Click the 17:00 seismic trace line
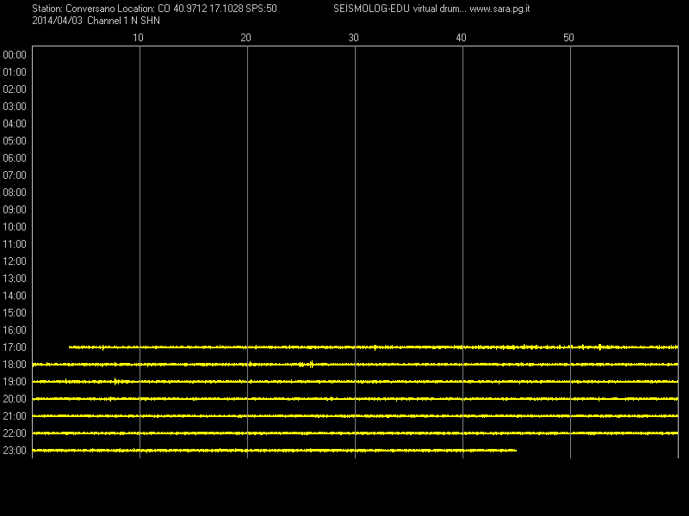 point(374,347)
